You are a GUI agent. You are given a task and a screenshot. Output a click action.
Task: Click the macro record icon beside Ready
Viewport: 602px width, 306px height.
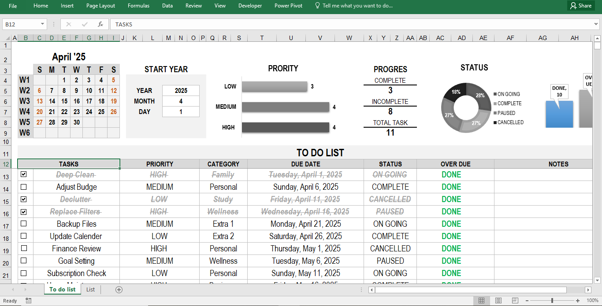[x=28, y=300]
